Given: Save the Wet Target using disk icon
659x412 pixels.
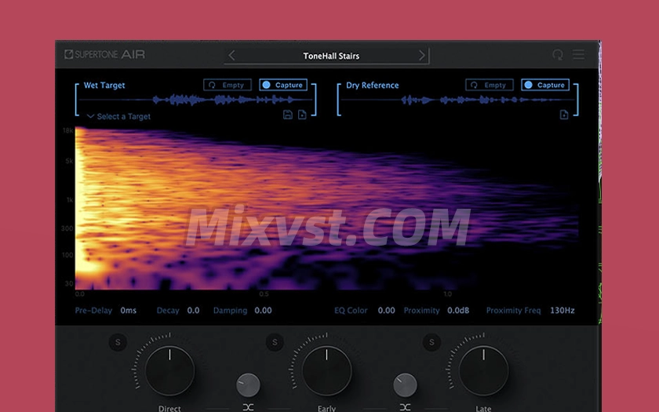Looking at the screenshot, I should [x=287, y=115].
